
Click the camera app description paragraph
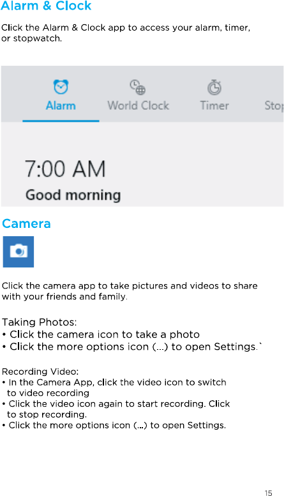pos(130,291)
